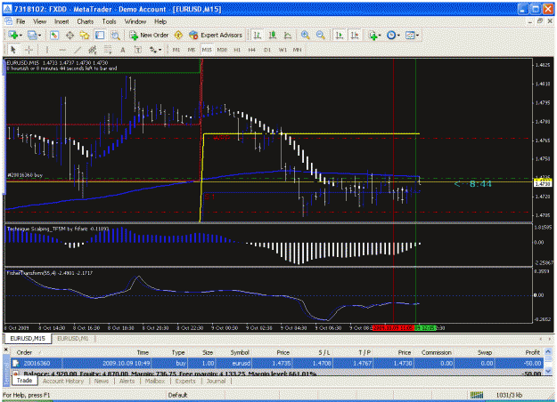
Task: Click the yellow diamond MetaEditor icon
Action: [x=178, y=35]
